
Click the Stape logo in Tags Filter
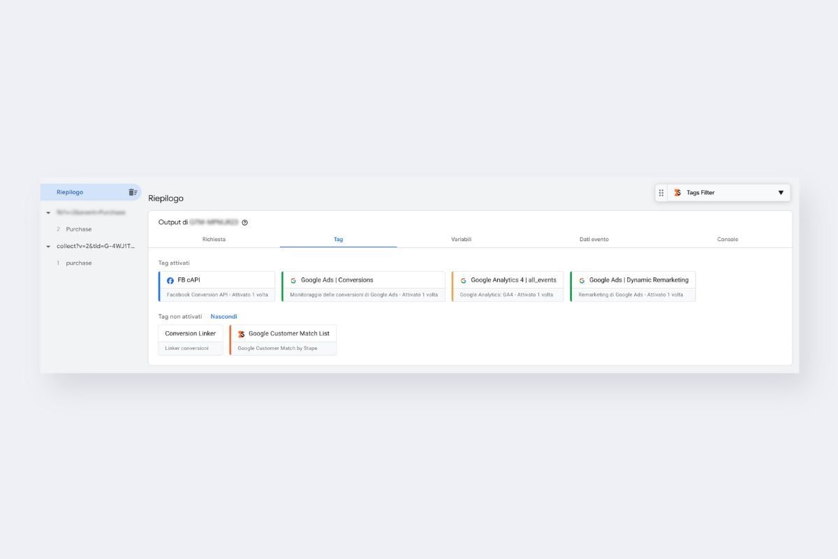click(x=677, y=193)
